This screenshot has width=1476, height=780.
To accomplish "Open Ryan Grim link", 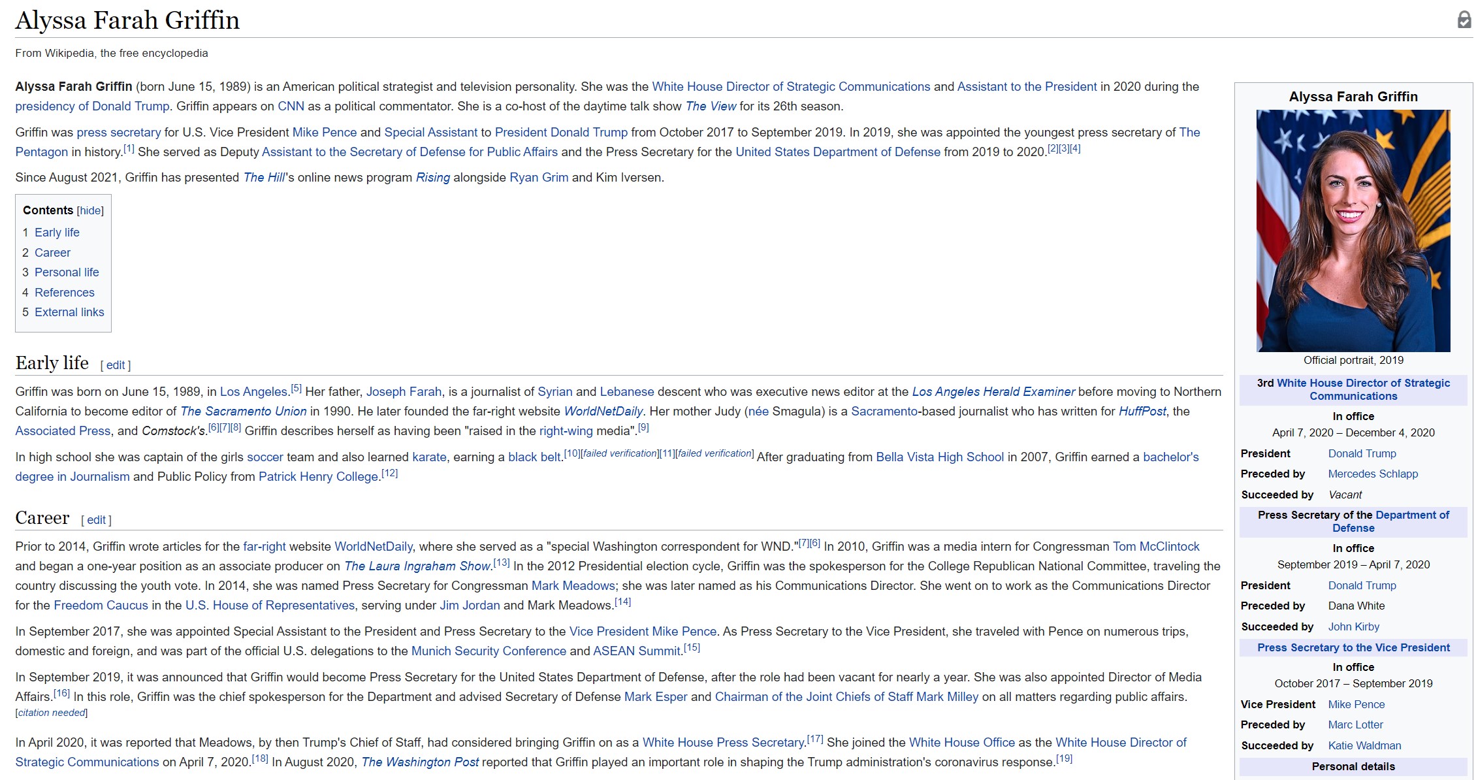I will coord(539,178).
